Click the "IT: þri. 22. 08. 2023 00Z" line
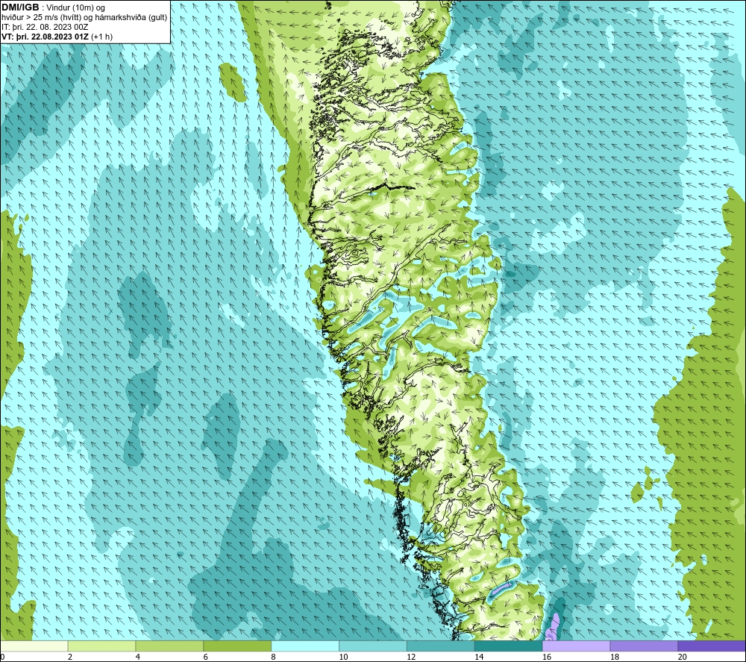 [x=45, y=27]
